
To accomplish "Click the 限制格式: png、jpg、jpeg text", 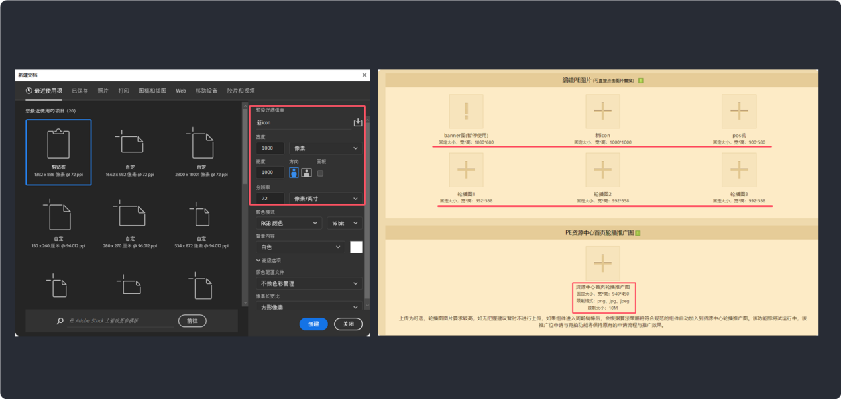I will click(602, 300).
